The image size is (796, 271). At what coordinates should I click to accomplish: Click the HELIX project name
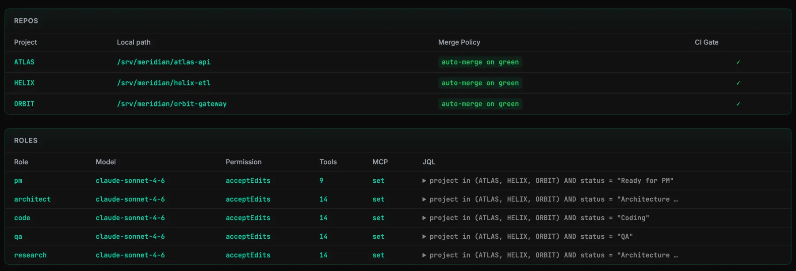point(24,83)
